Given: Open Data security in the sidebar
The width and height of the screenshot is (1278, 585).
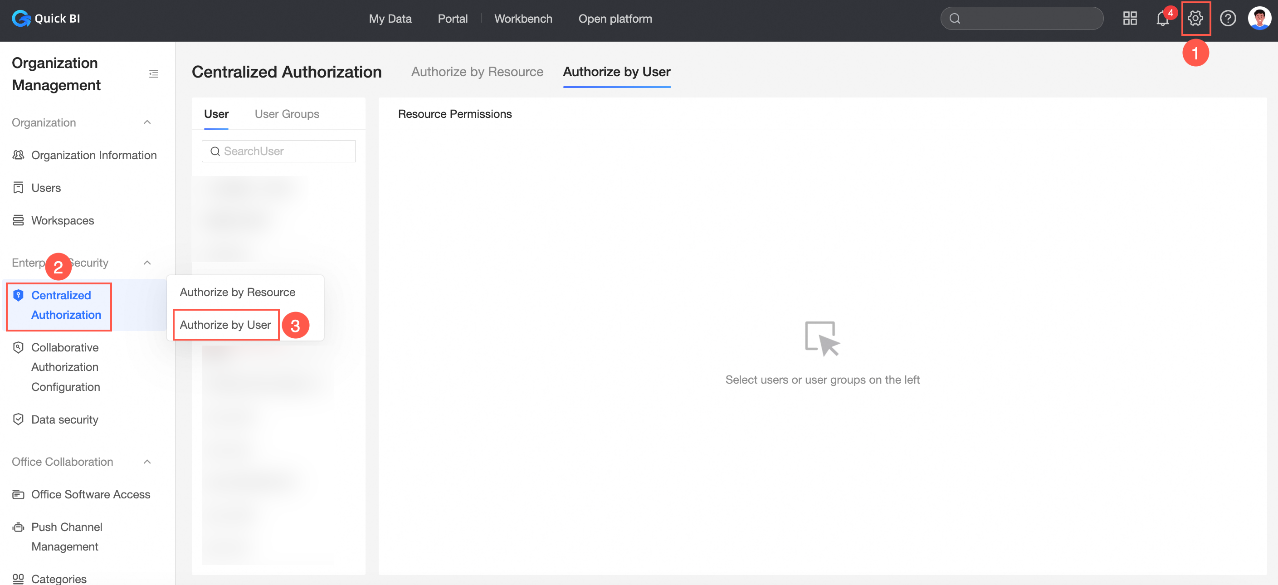Looking at the screenshot, I should (64, 419).
